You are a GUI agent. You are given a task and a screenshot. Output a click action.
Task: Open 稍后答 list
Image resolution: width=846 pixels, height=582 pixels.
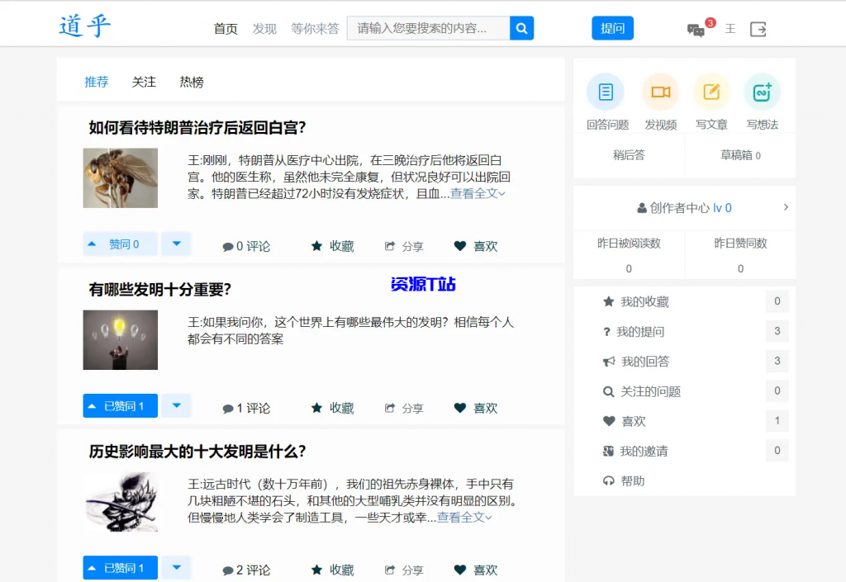[x=629, y=155]
